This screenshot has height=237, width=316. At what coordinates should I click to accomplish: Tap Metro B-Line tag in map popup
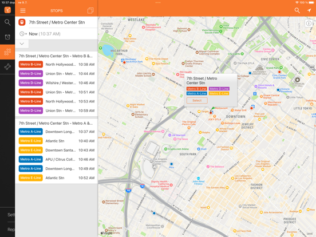tap(196, 89)
